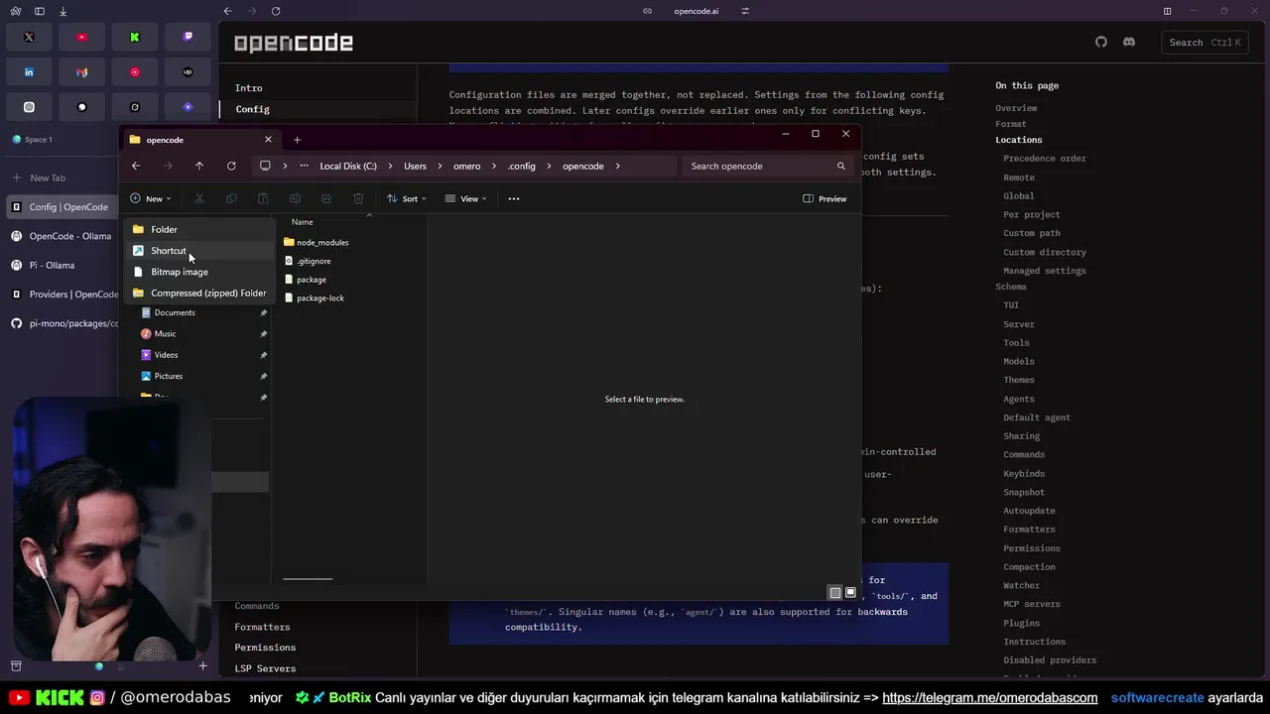Expand the chevron after Users in path
This screenshot has width=1270, height=714.
pyautogui.click(x=440, y=166)
